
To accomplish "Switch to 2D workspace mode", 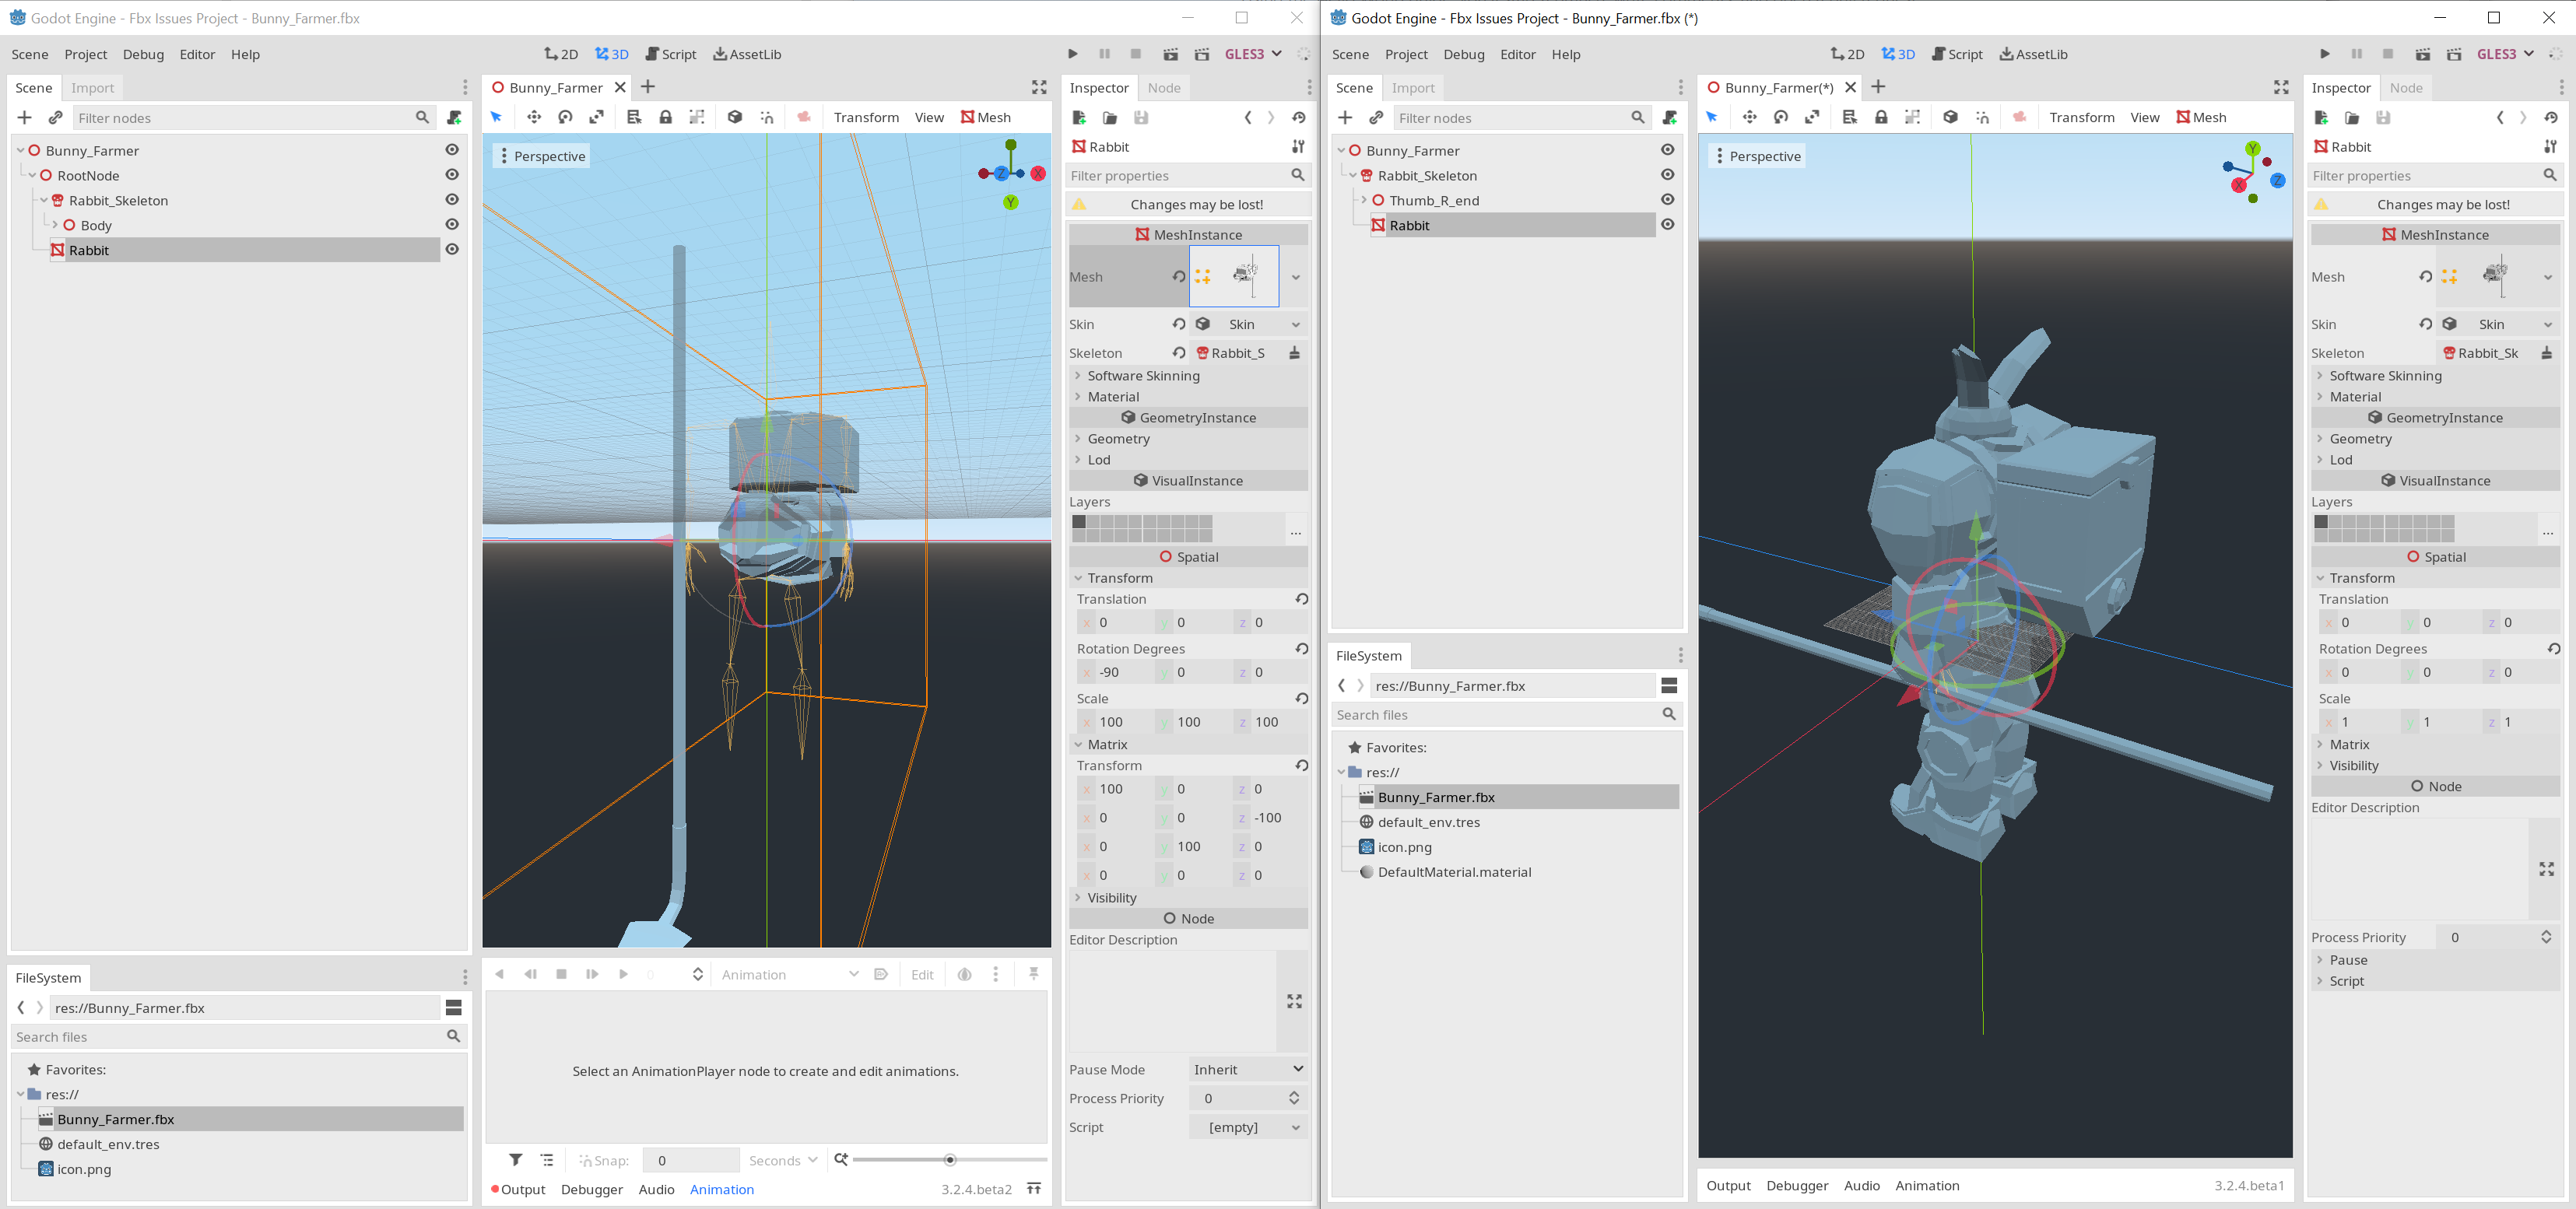I will pos(562,54).
